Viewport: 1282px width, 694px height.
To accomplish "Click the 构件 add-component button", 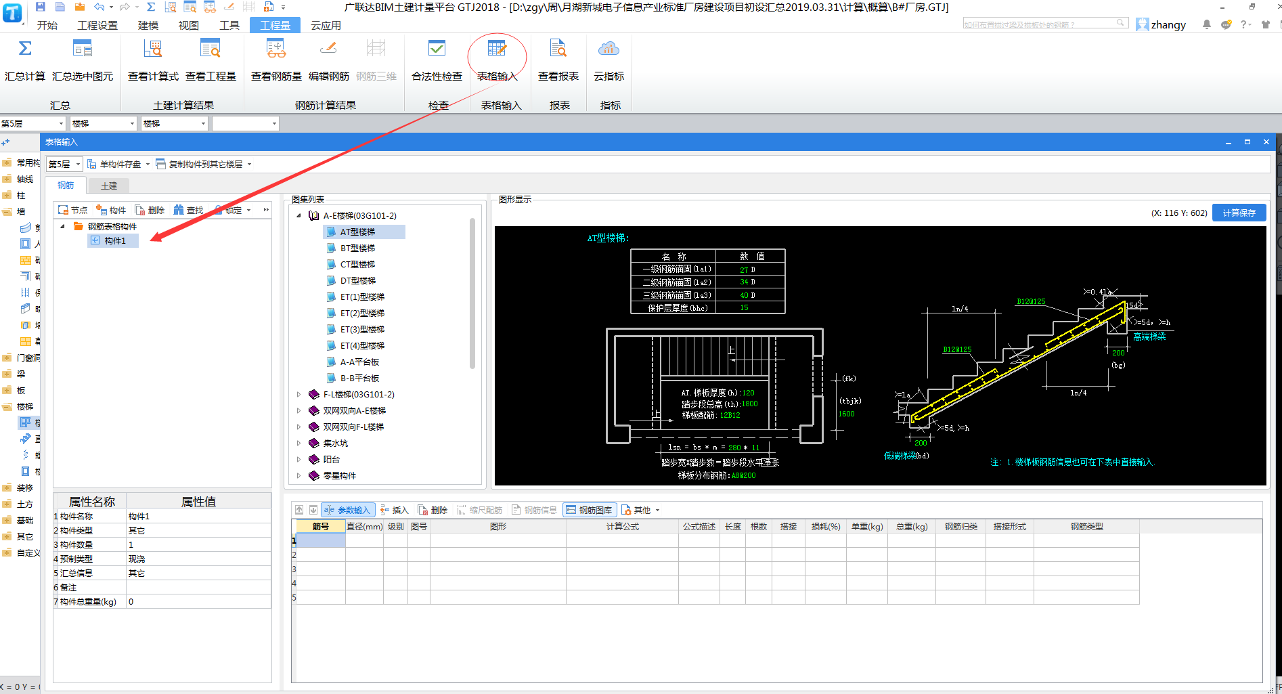I will click(111, 210).
